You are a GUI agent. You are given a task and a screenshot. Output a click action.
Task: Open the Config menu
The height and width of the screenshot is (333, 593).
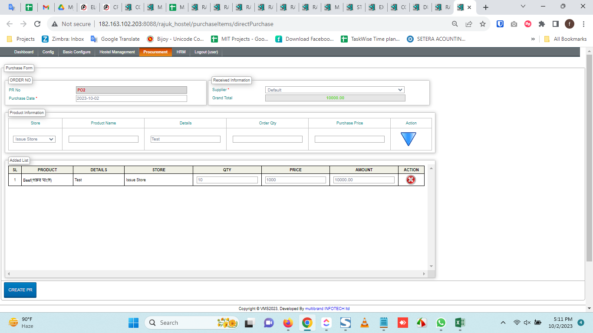click(x=48, y=52)
